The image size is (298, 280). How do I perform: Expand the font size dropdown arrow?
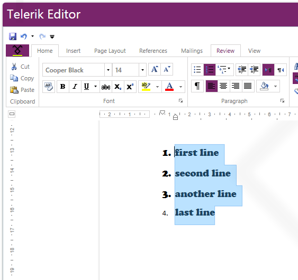142,70
